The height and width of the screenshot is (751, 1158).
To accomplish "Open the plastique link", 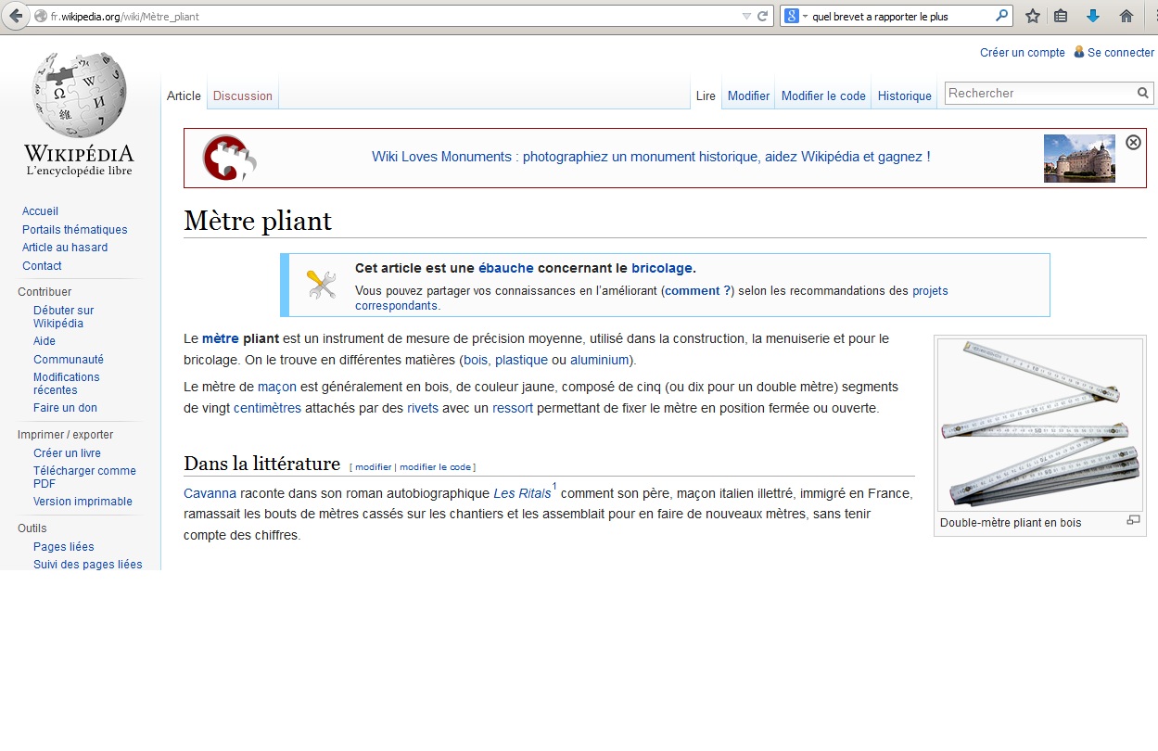I will click(x=521, y=360).
